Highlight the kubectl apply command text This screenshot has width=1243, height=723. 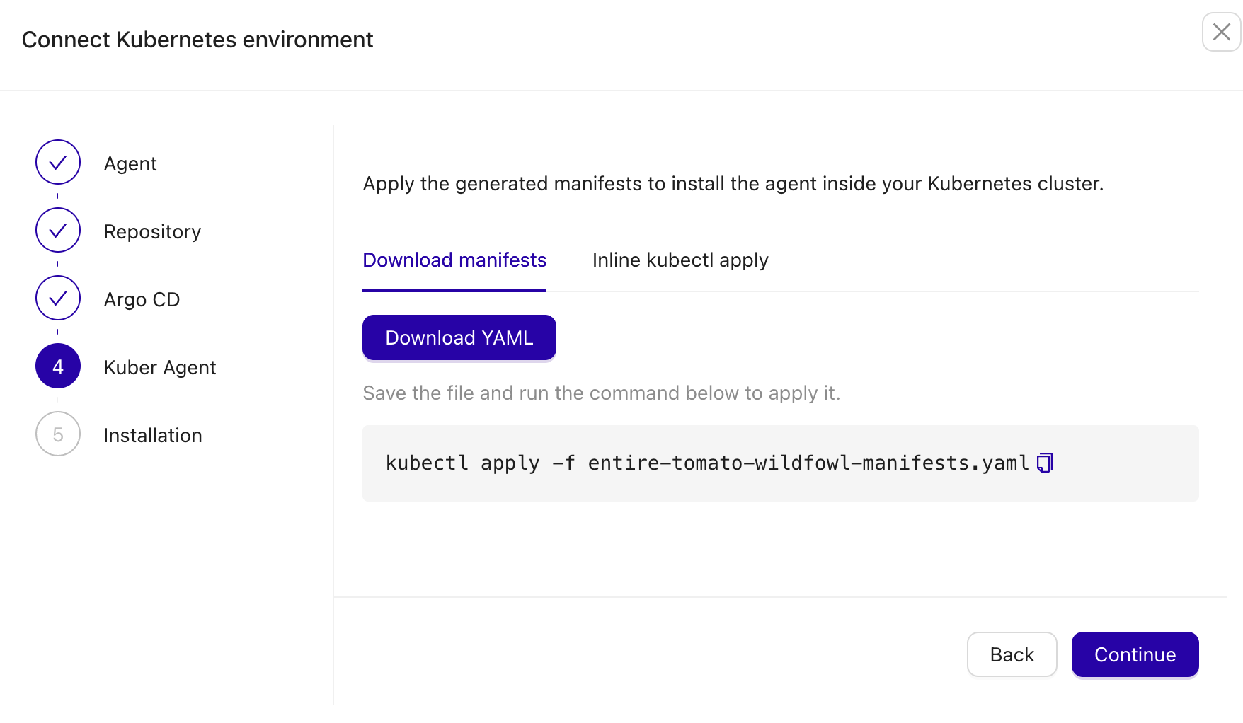[706, 463]
